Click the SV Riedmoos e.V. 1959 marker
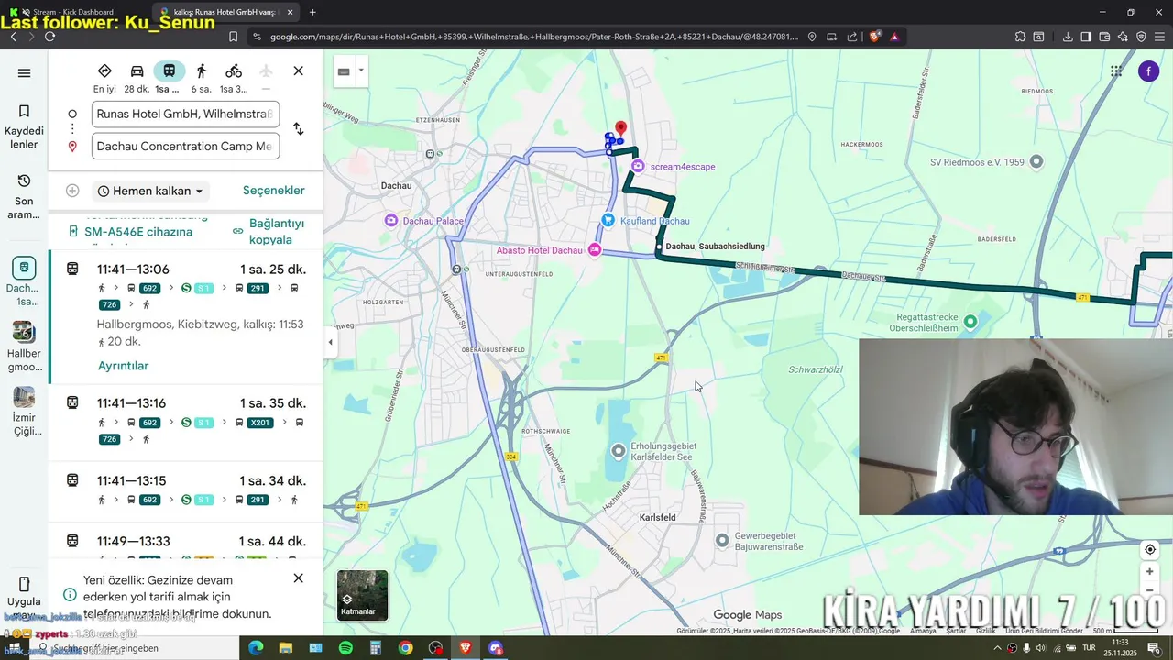The height and width of the screenshot is (660, 1173). point(1036,161)
